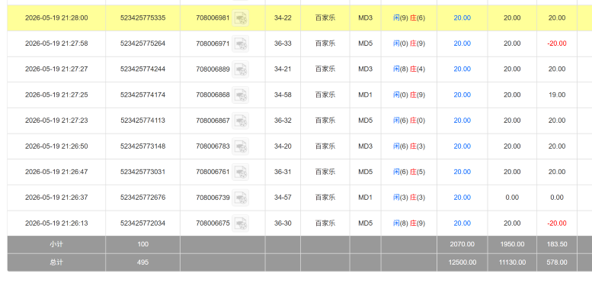
Task: Click result 闲(8) 庄(9) cell
Action: click(409, 224)
